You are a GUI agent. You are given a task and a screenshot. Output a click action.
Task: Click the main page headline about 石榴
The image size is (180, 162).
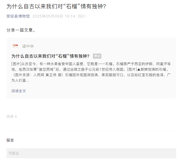pos(56,6)
